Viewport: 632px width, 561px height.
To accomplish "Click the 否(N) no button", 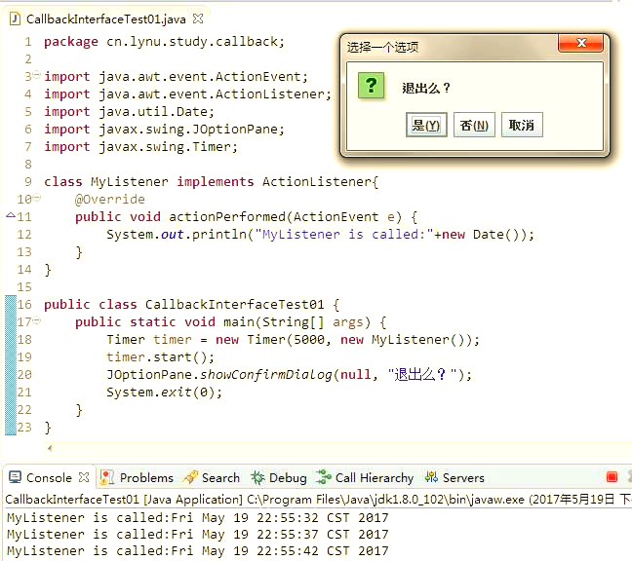I will tap(474, 125).
